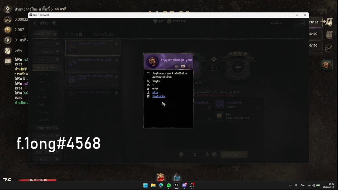Increase the craft quantity with the plus button
Viewport: 338px width, 190px height.
click(x=214, y=154)
